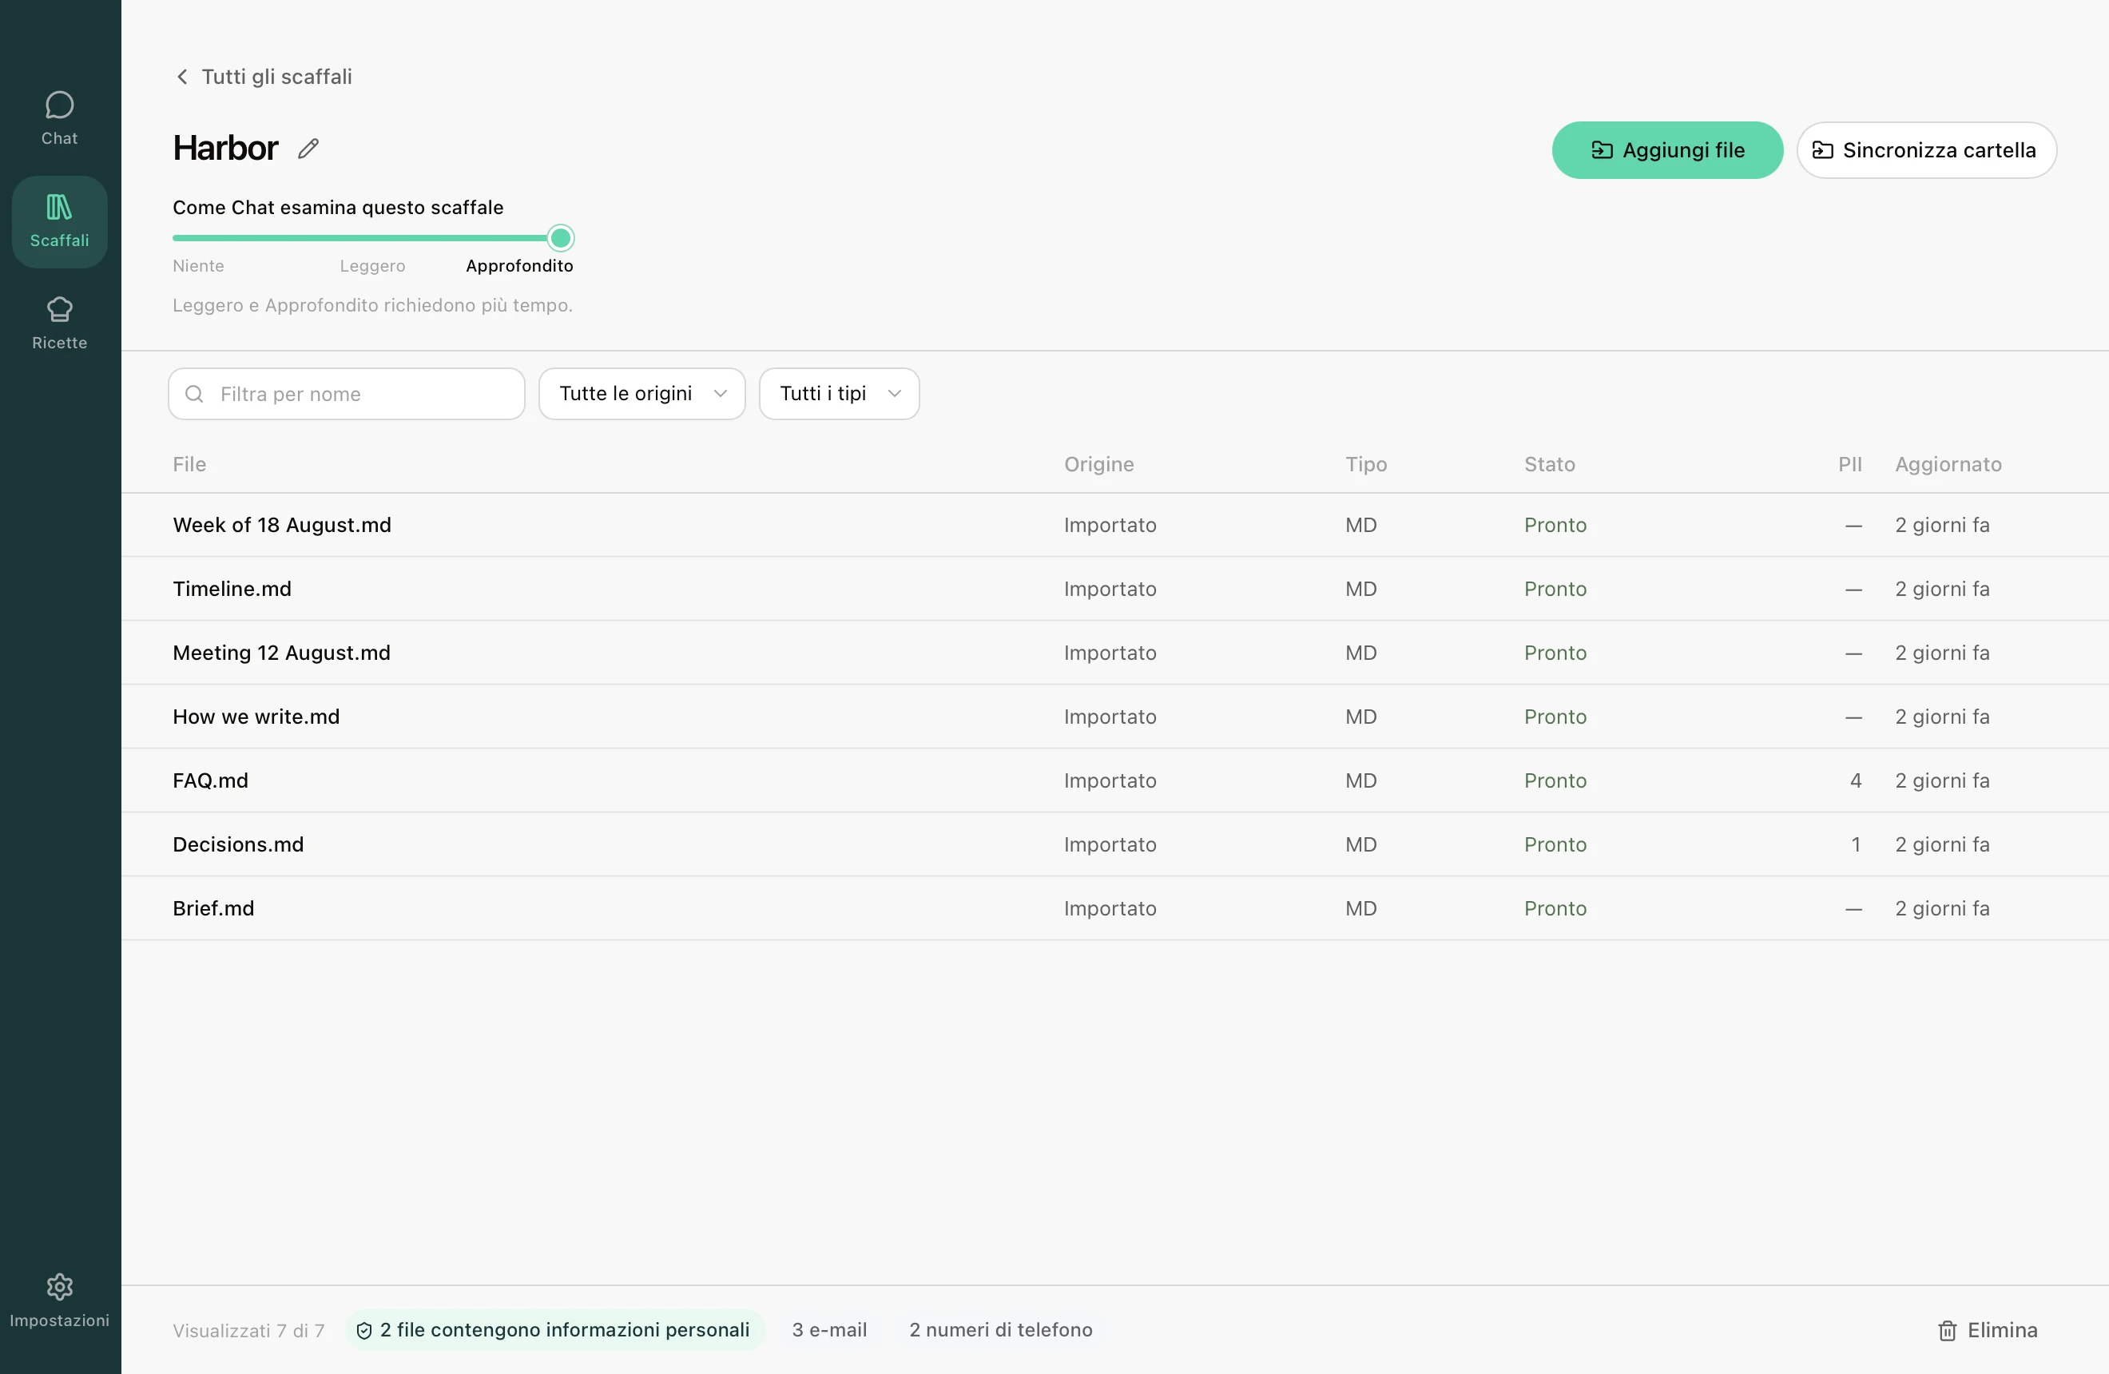
Task: Open the Tutte le origini dropdown
Action: [641, 394]
